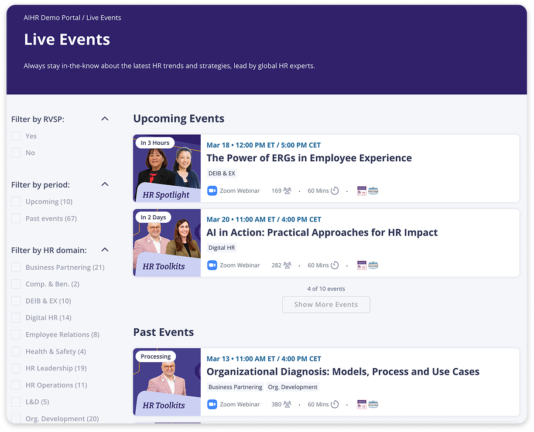Click Zoom icon on AI in Action event
534x432 pixels.
click(212, 265)
